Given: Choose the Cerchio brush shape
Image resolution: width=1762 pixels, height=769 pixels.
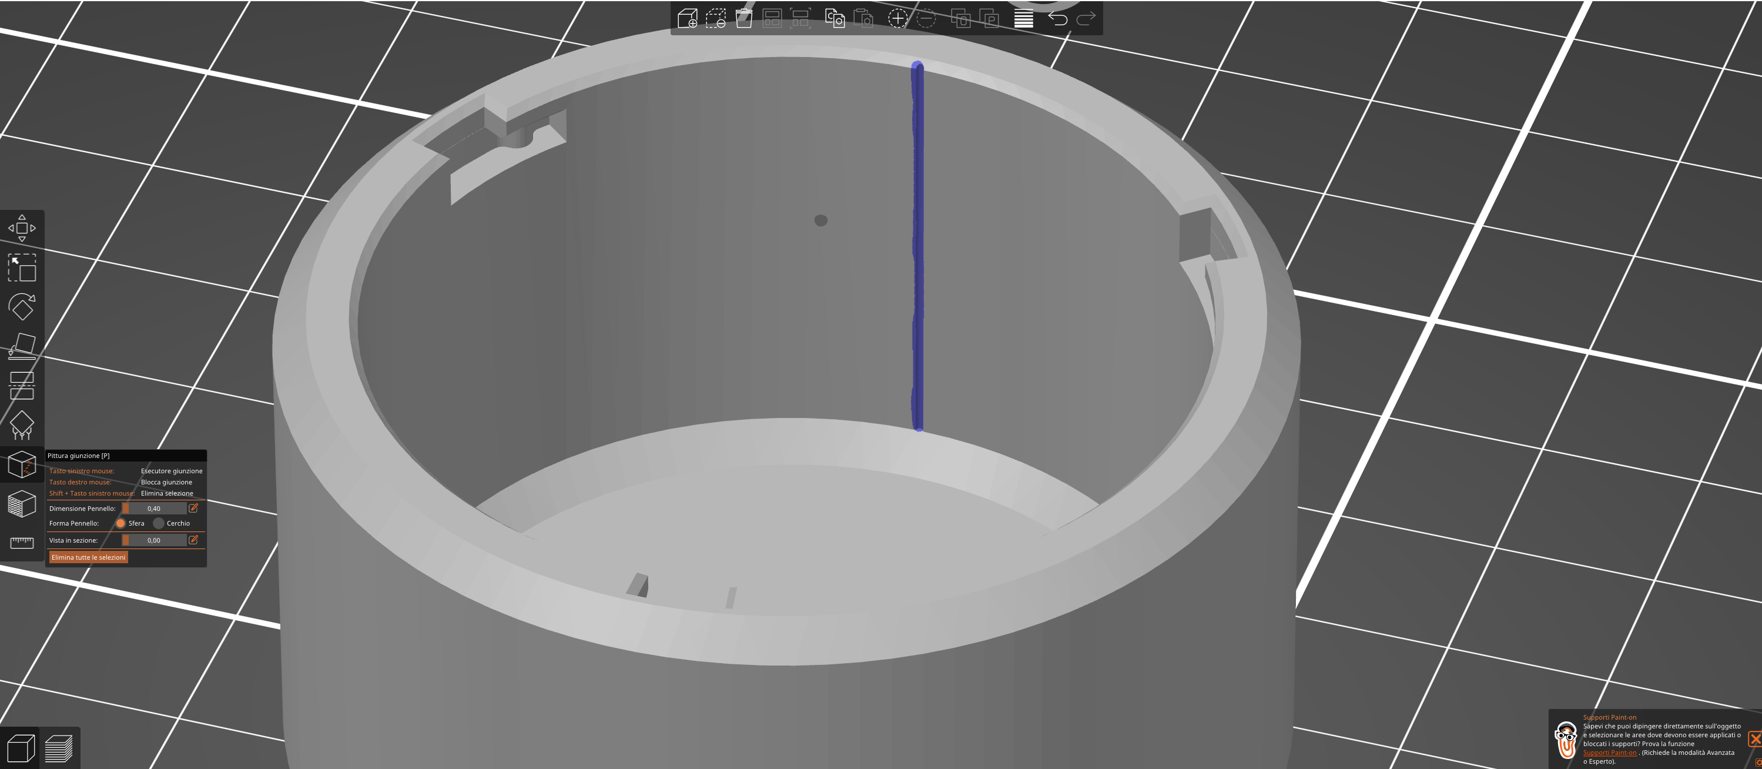Looking at the screenshot, I should [x=159, y=523].
